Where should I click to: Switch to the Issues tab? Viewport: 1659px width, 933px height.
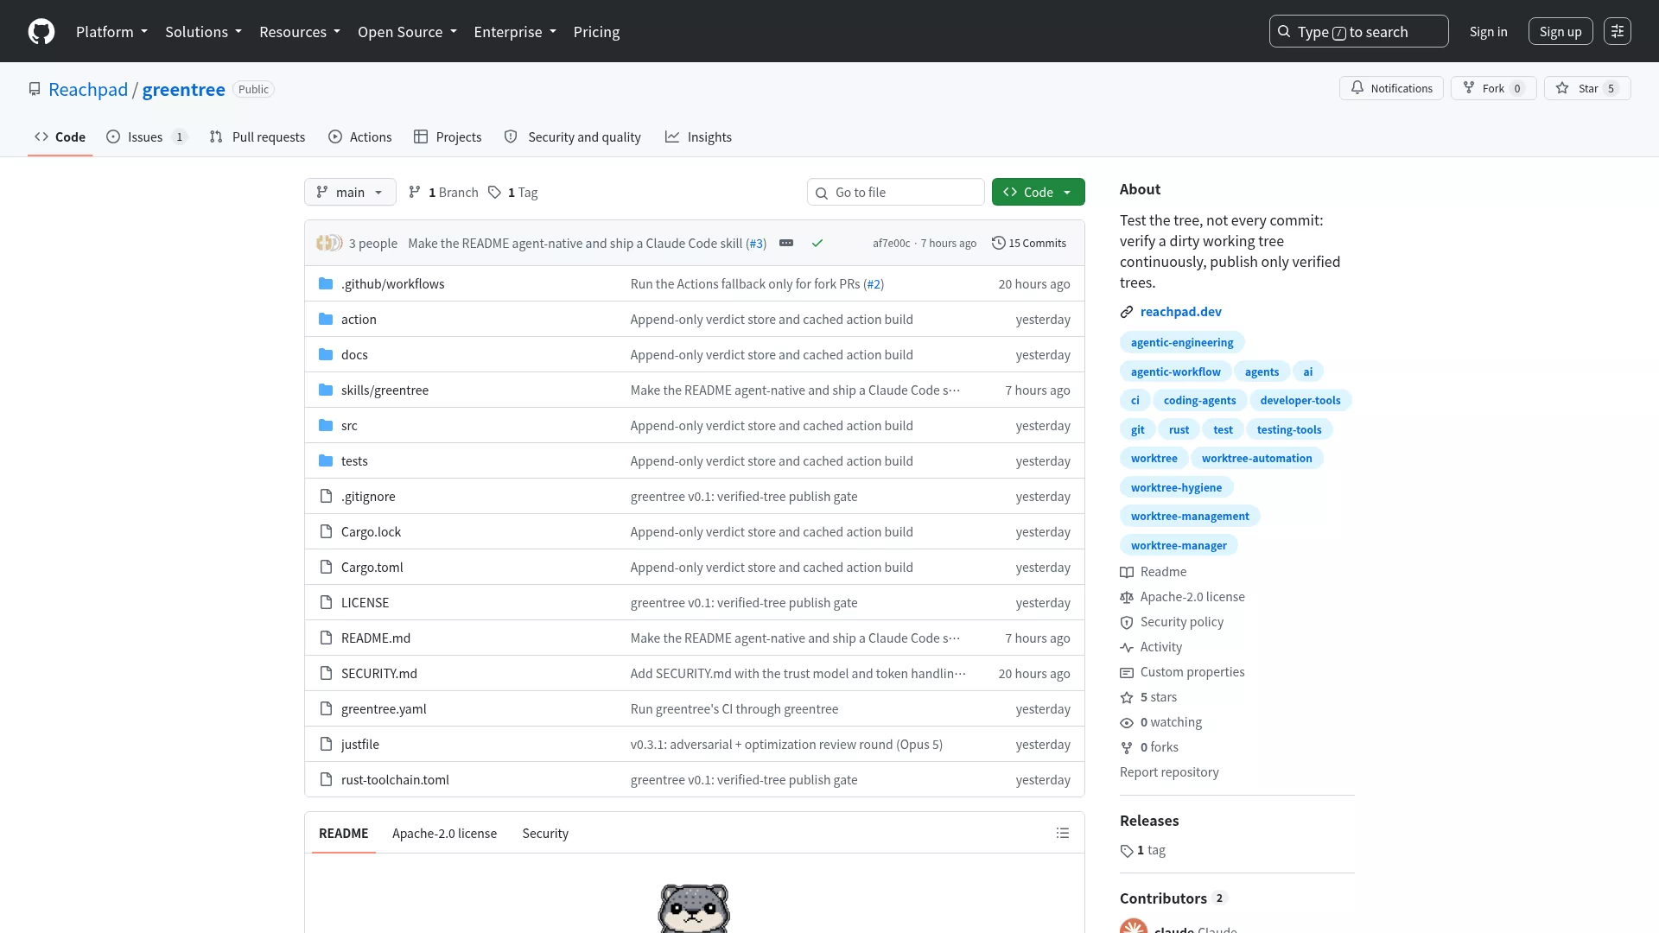pyautogui.click(x=146, y=136)
